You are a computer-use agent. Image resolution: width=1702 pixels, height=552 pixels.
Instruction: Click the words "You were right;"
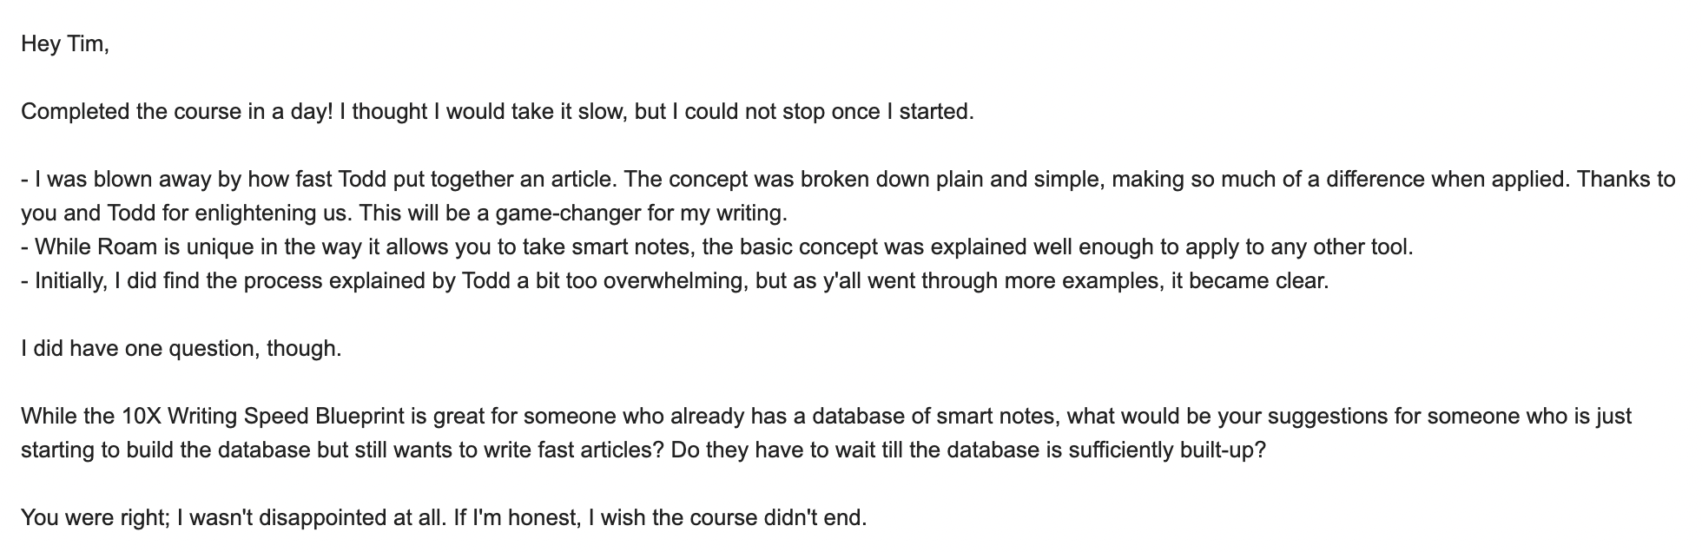[x=95, y=519]
